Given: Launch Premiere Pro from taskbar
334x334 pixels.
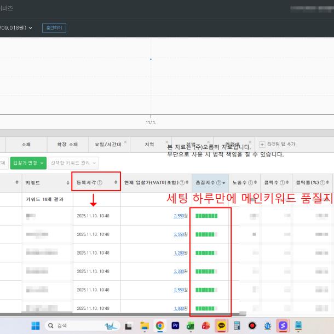Looking at the screenshot, I should click(x=175, y=326).
